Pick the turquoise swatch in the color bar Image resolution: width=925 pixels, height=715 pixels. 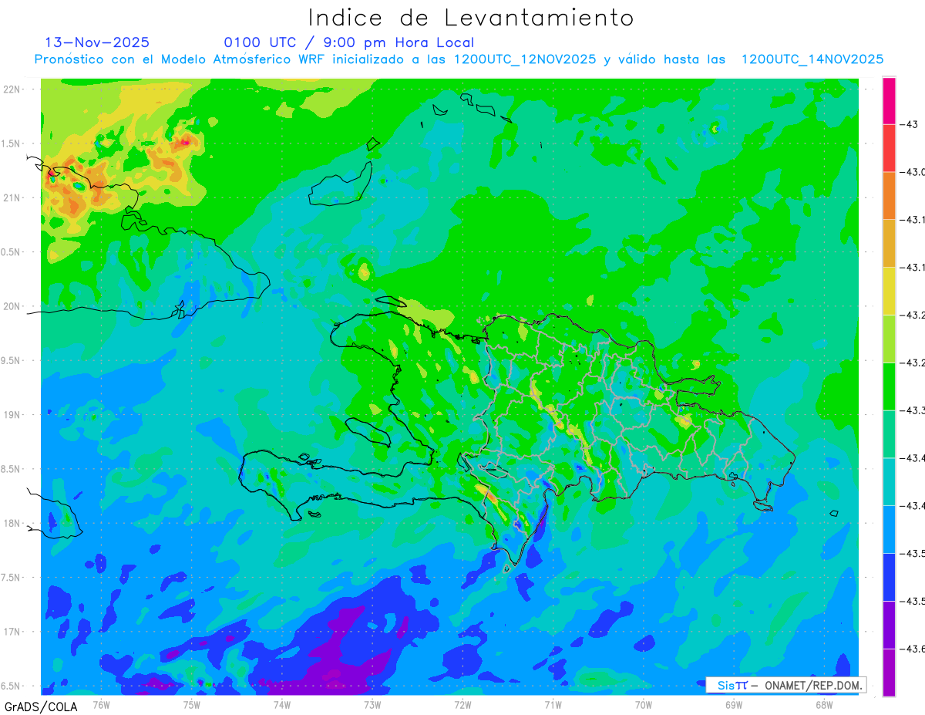889,482
